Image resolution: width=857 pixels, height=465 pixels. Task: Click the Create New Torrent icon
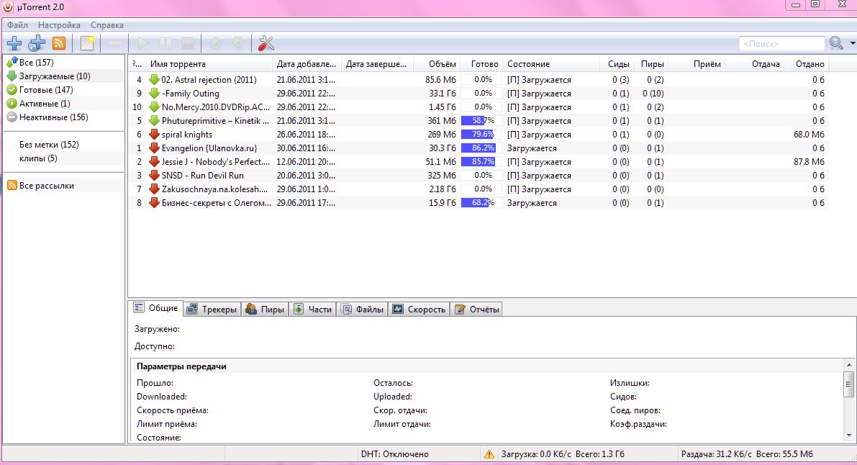tap(87, 43)
